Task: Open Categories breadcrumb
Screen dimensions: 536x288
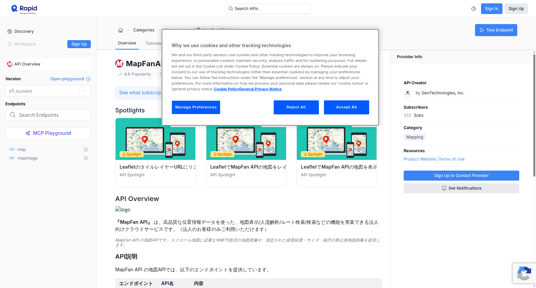Action: coord(144,30)
